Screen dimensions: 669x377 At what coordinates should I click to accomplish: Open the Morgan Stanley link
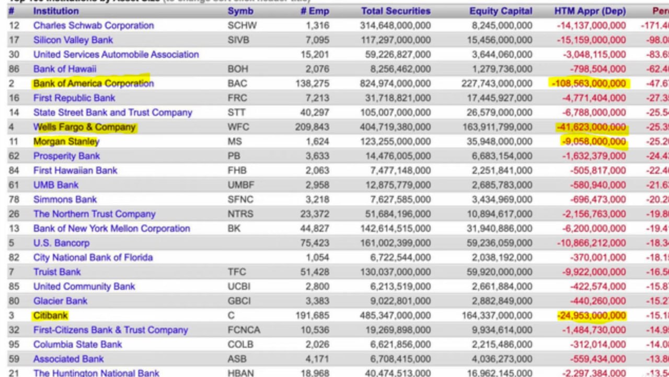(x=66, y=141)
